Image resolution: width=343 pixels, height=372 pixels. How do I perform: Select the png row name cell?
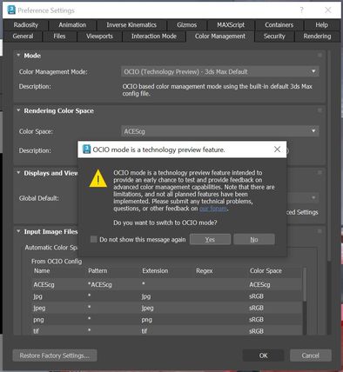pos(38,320)
